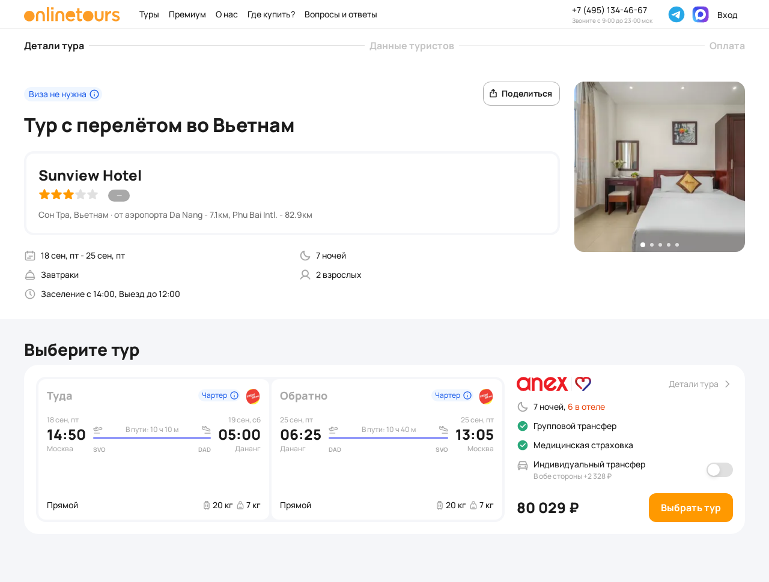Open the Туры menu item
The width and height of the screenshot is (769, 582).
point(149,14)
